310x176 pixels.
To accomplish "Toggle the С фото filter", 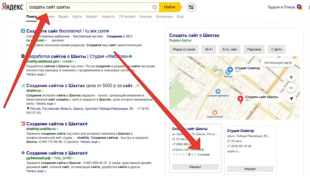I will point(277,49).
